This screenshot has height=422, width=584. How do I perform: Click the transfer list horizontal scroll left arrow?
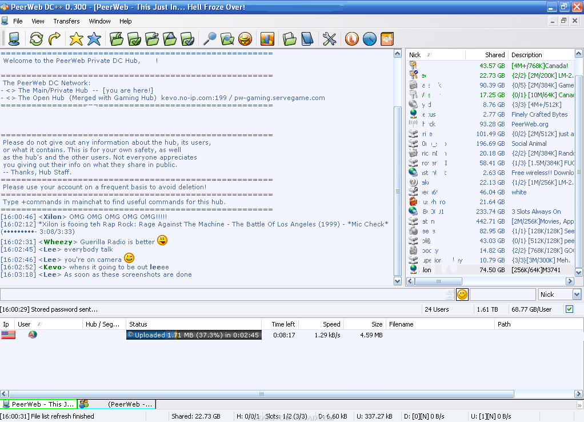coord(5,393)
